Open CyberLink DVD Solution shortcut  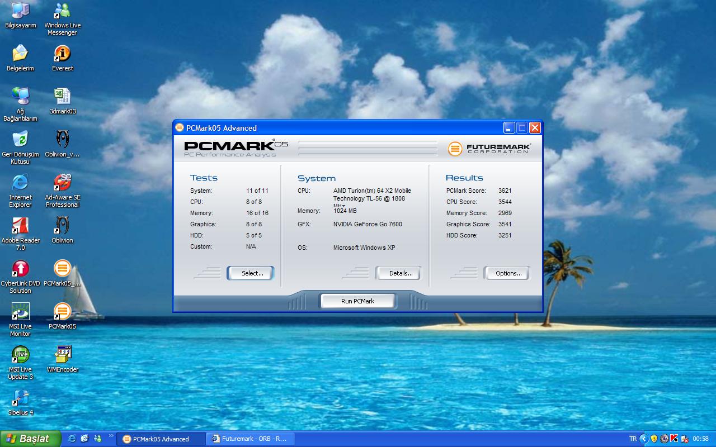point(20,277)
